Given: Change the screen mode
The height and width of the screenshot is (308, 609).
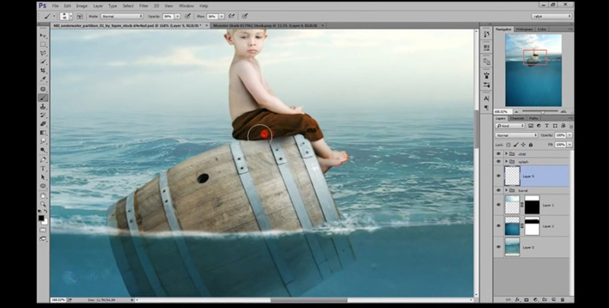Looking at the screenshot, I should pos(43,239).
